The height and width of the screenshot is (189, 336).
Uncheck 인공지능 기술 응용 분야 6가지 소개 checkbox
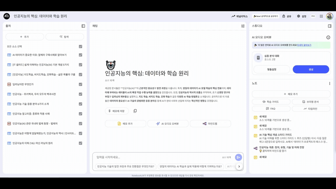click(x=80, y=104)
